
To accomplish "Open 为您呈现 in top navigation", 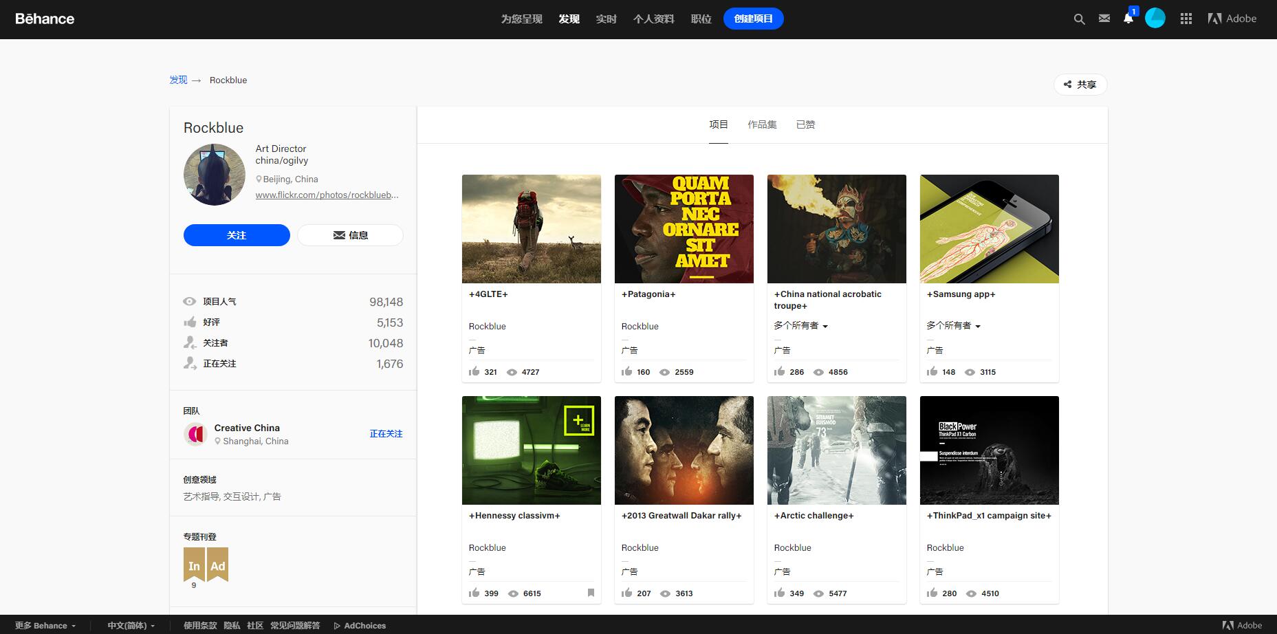I will tap(522, 19).
